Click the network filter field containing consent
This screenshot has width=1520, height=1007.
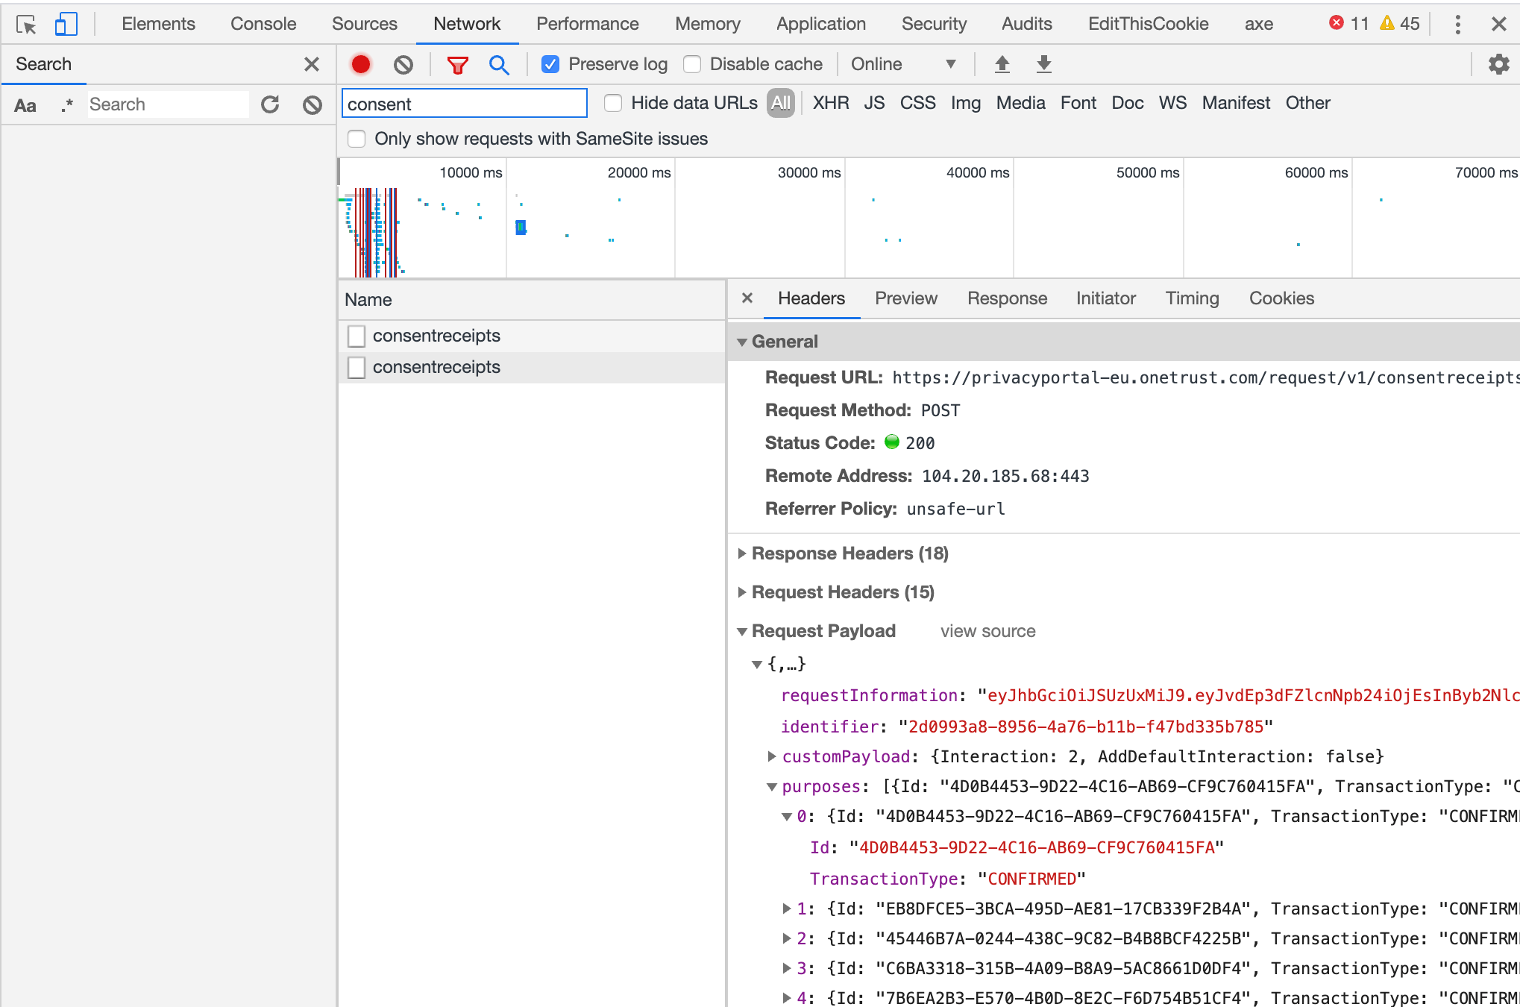(x=464, y=104)
